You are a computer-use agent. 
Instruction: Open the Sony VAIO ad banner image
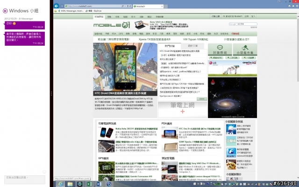tap(141, 25)
